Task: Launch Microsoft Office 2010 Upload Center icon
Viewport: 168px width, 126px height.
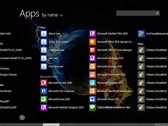Action: pyautogui.click(x=92, y=42)
